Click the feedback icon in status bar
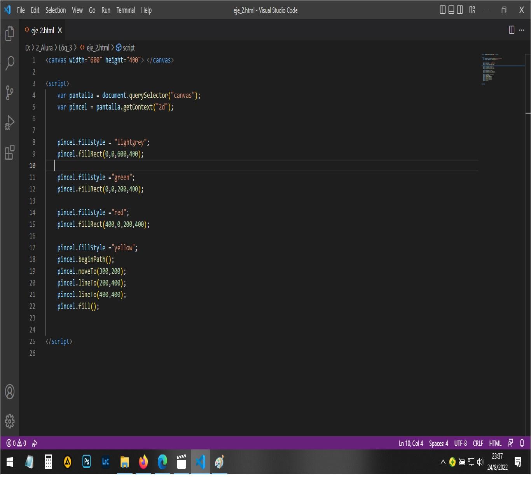Image resolution: width=531 pixels, height=477 pixels. click(510, 443)
